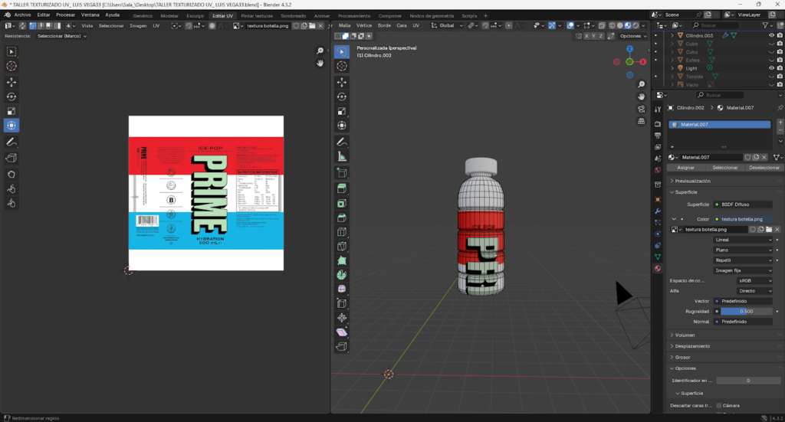
Task: Enable the Cámara backface culling checkbox
Action: (719, 405)
